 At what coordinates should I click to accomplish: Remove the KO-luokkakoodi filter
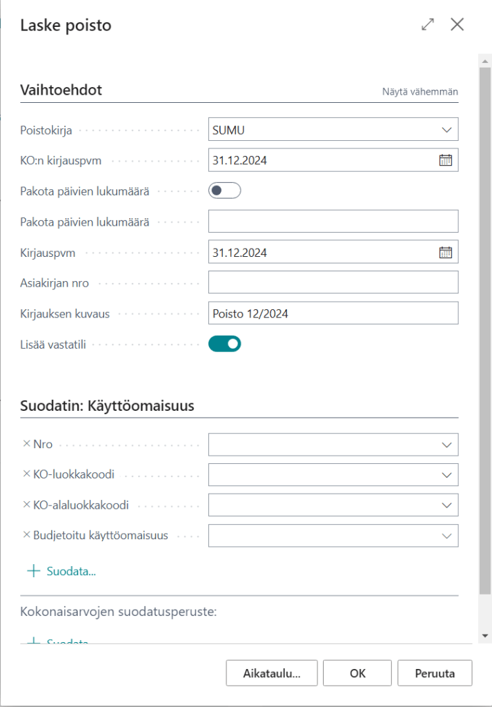click(x=27, y=474)
